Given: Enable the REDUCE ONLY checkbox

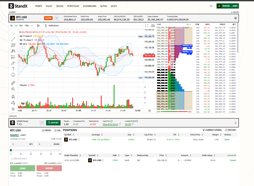Looking at the screenshot, I should point(13,159).
